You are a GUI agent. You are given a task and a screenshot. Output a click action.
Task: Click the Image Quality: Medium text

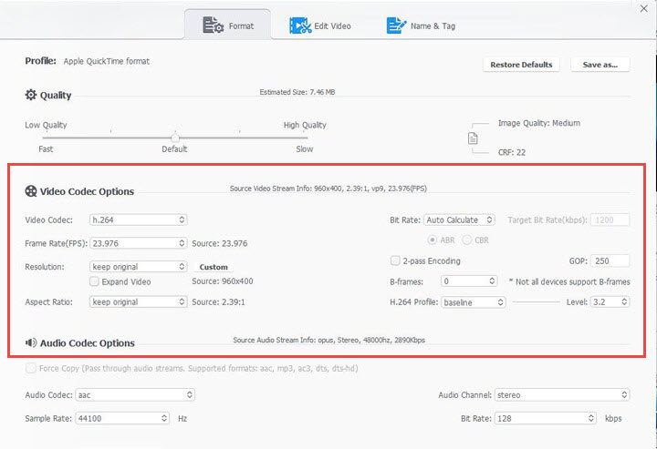click(x=539, y=123)
